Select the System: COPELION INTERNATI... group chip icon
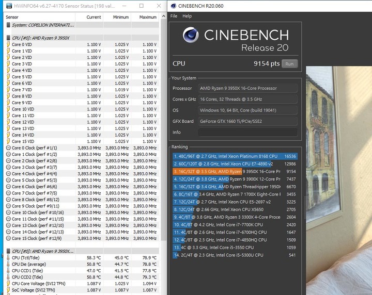The height and width of the screenshot is (295, 372). (x=8, y=25)
